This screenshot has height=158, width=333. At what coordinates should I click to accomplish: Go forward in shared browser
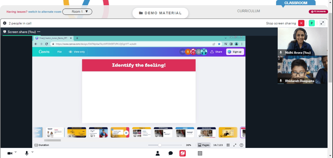(41, 44)
